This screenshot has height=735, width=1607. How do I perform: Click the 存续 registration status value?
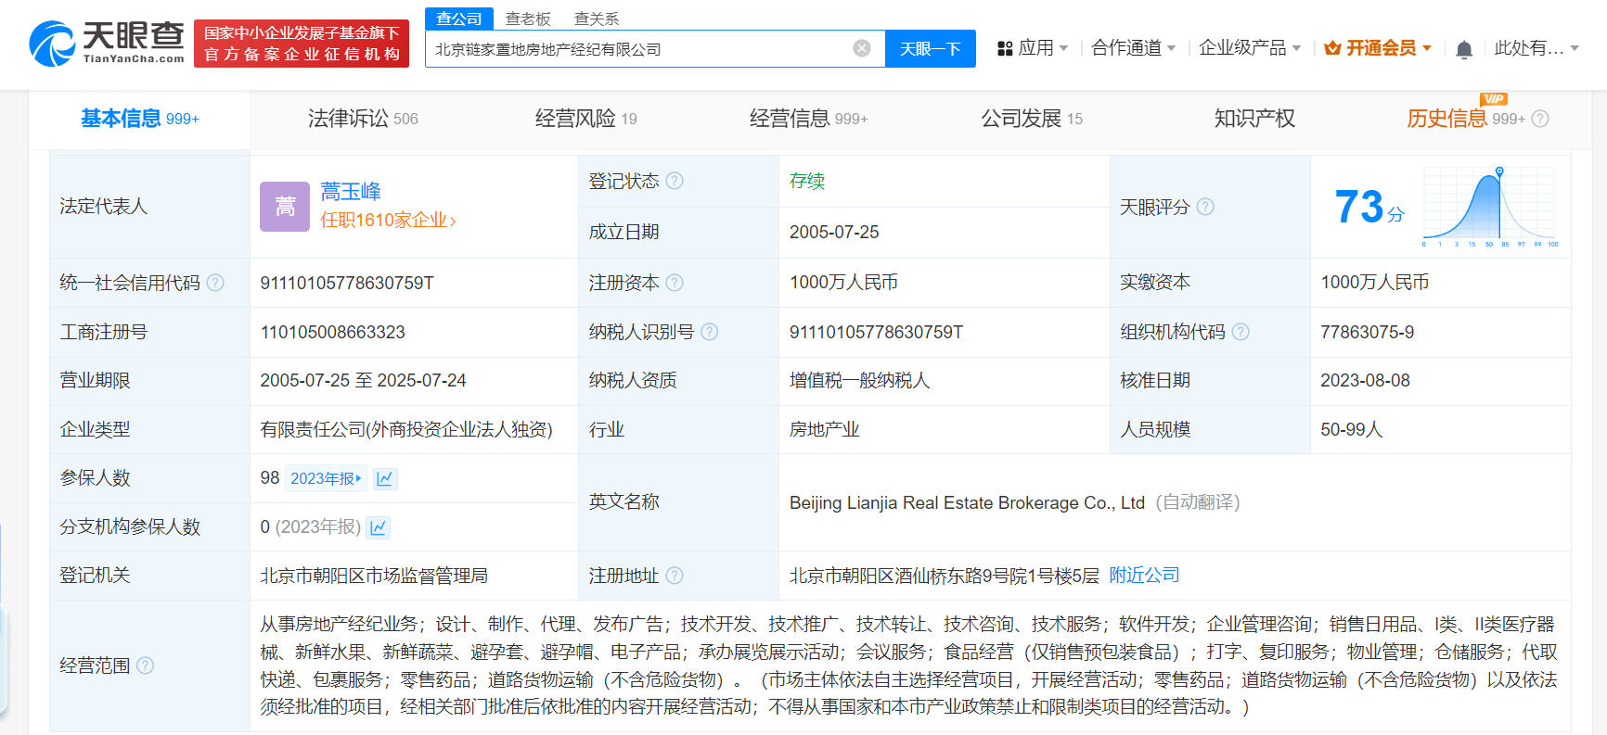(x=806, y=181)
